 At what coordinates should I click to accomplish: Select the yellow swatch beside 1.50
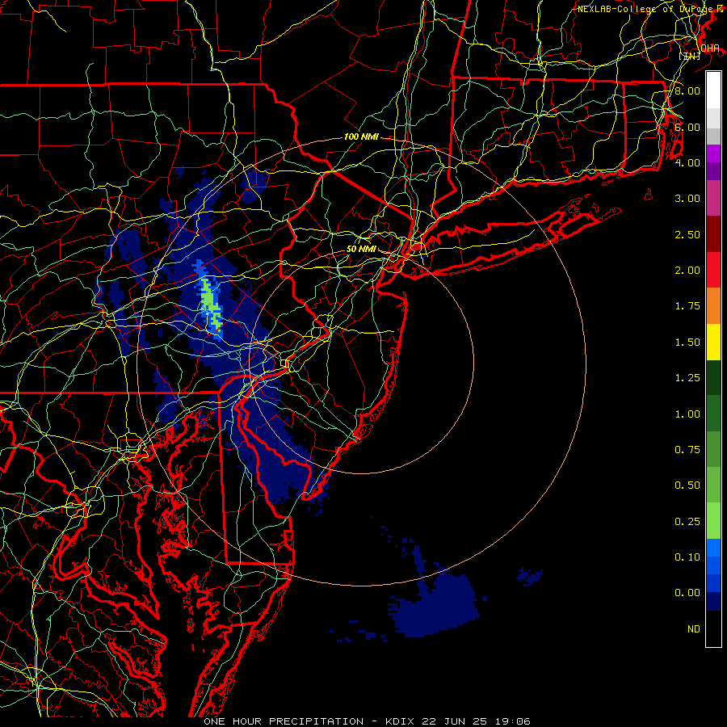point(713,342)
